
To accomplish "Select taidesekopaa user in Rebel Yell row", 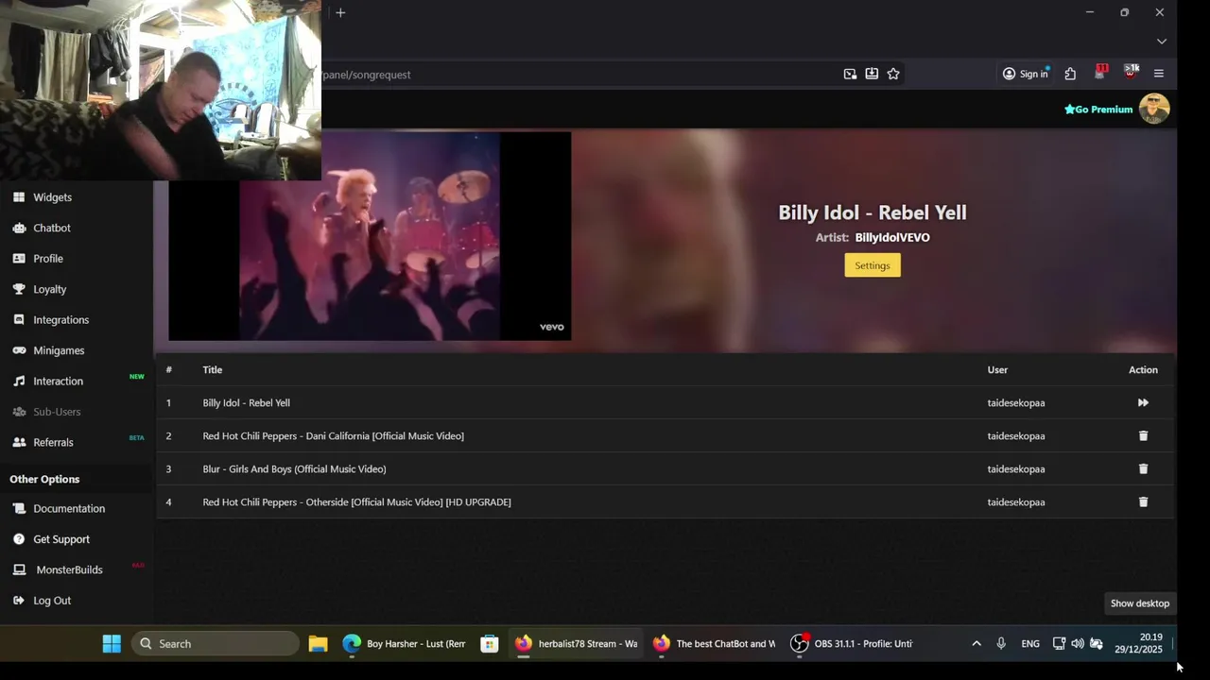I will [x=1016, y=402].
